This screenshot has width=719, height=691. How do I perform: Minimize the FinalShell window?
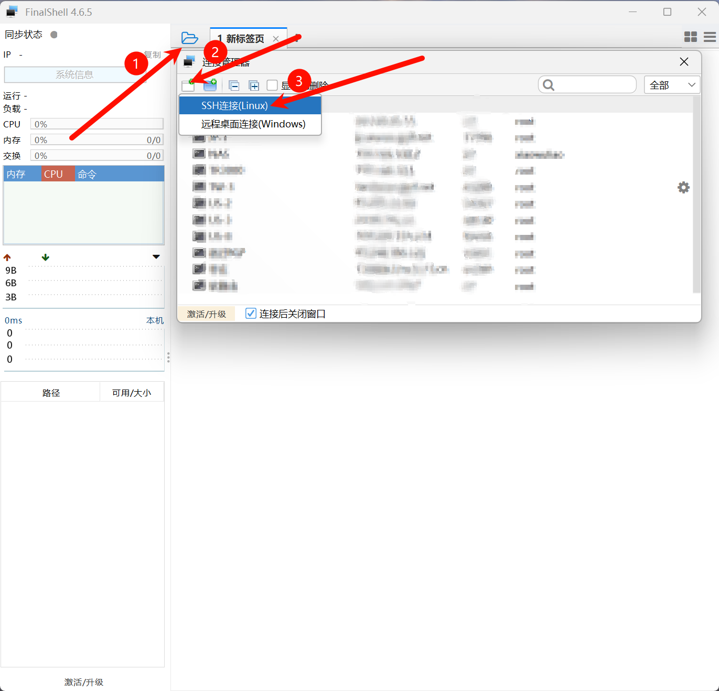[633, 12]
